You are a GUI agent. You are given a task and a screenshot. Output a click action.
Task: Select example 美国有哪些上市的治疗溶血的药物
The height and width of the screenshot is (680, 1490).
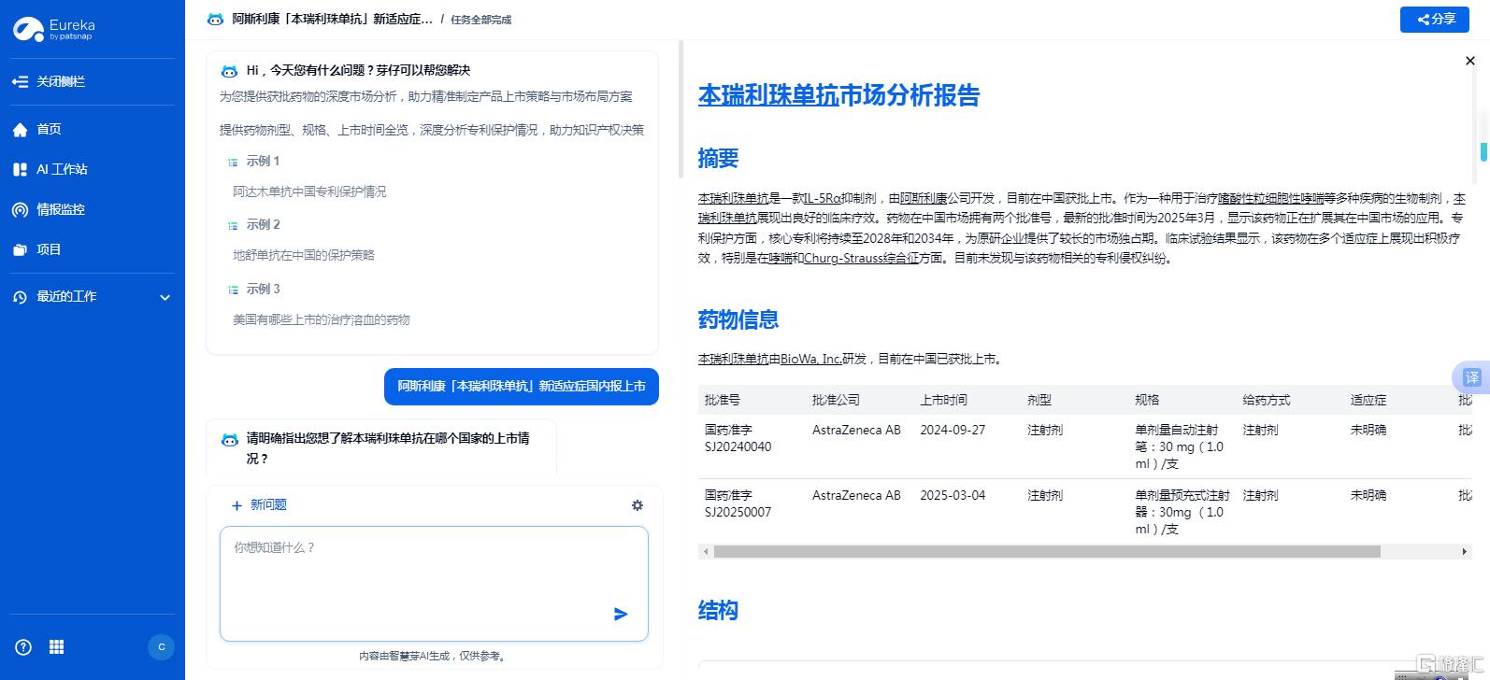(322, 319)
